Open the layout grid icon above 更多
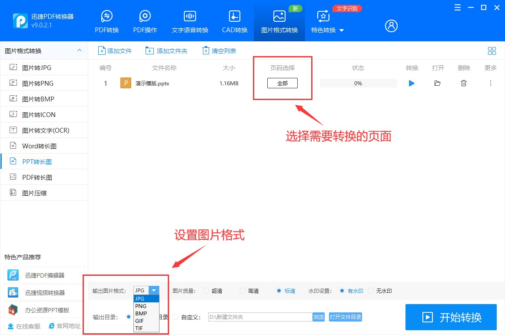Viewport: 505px width, 335px height. pos(492,50)
